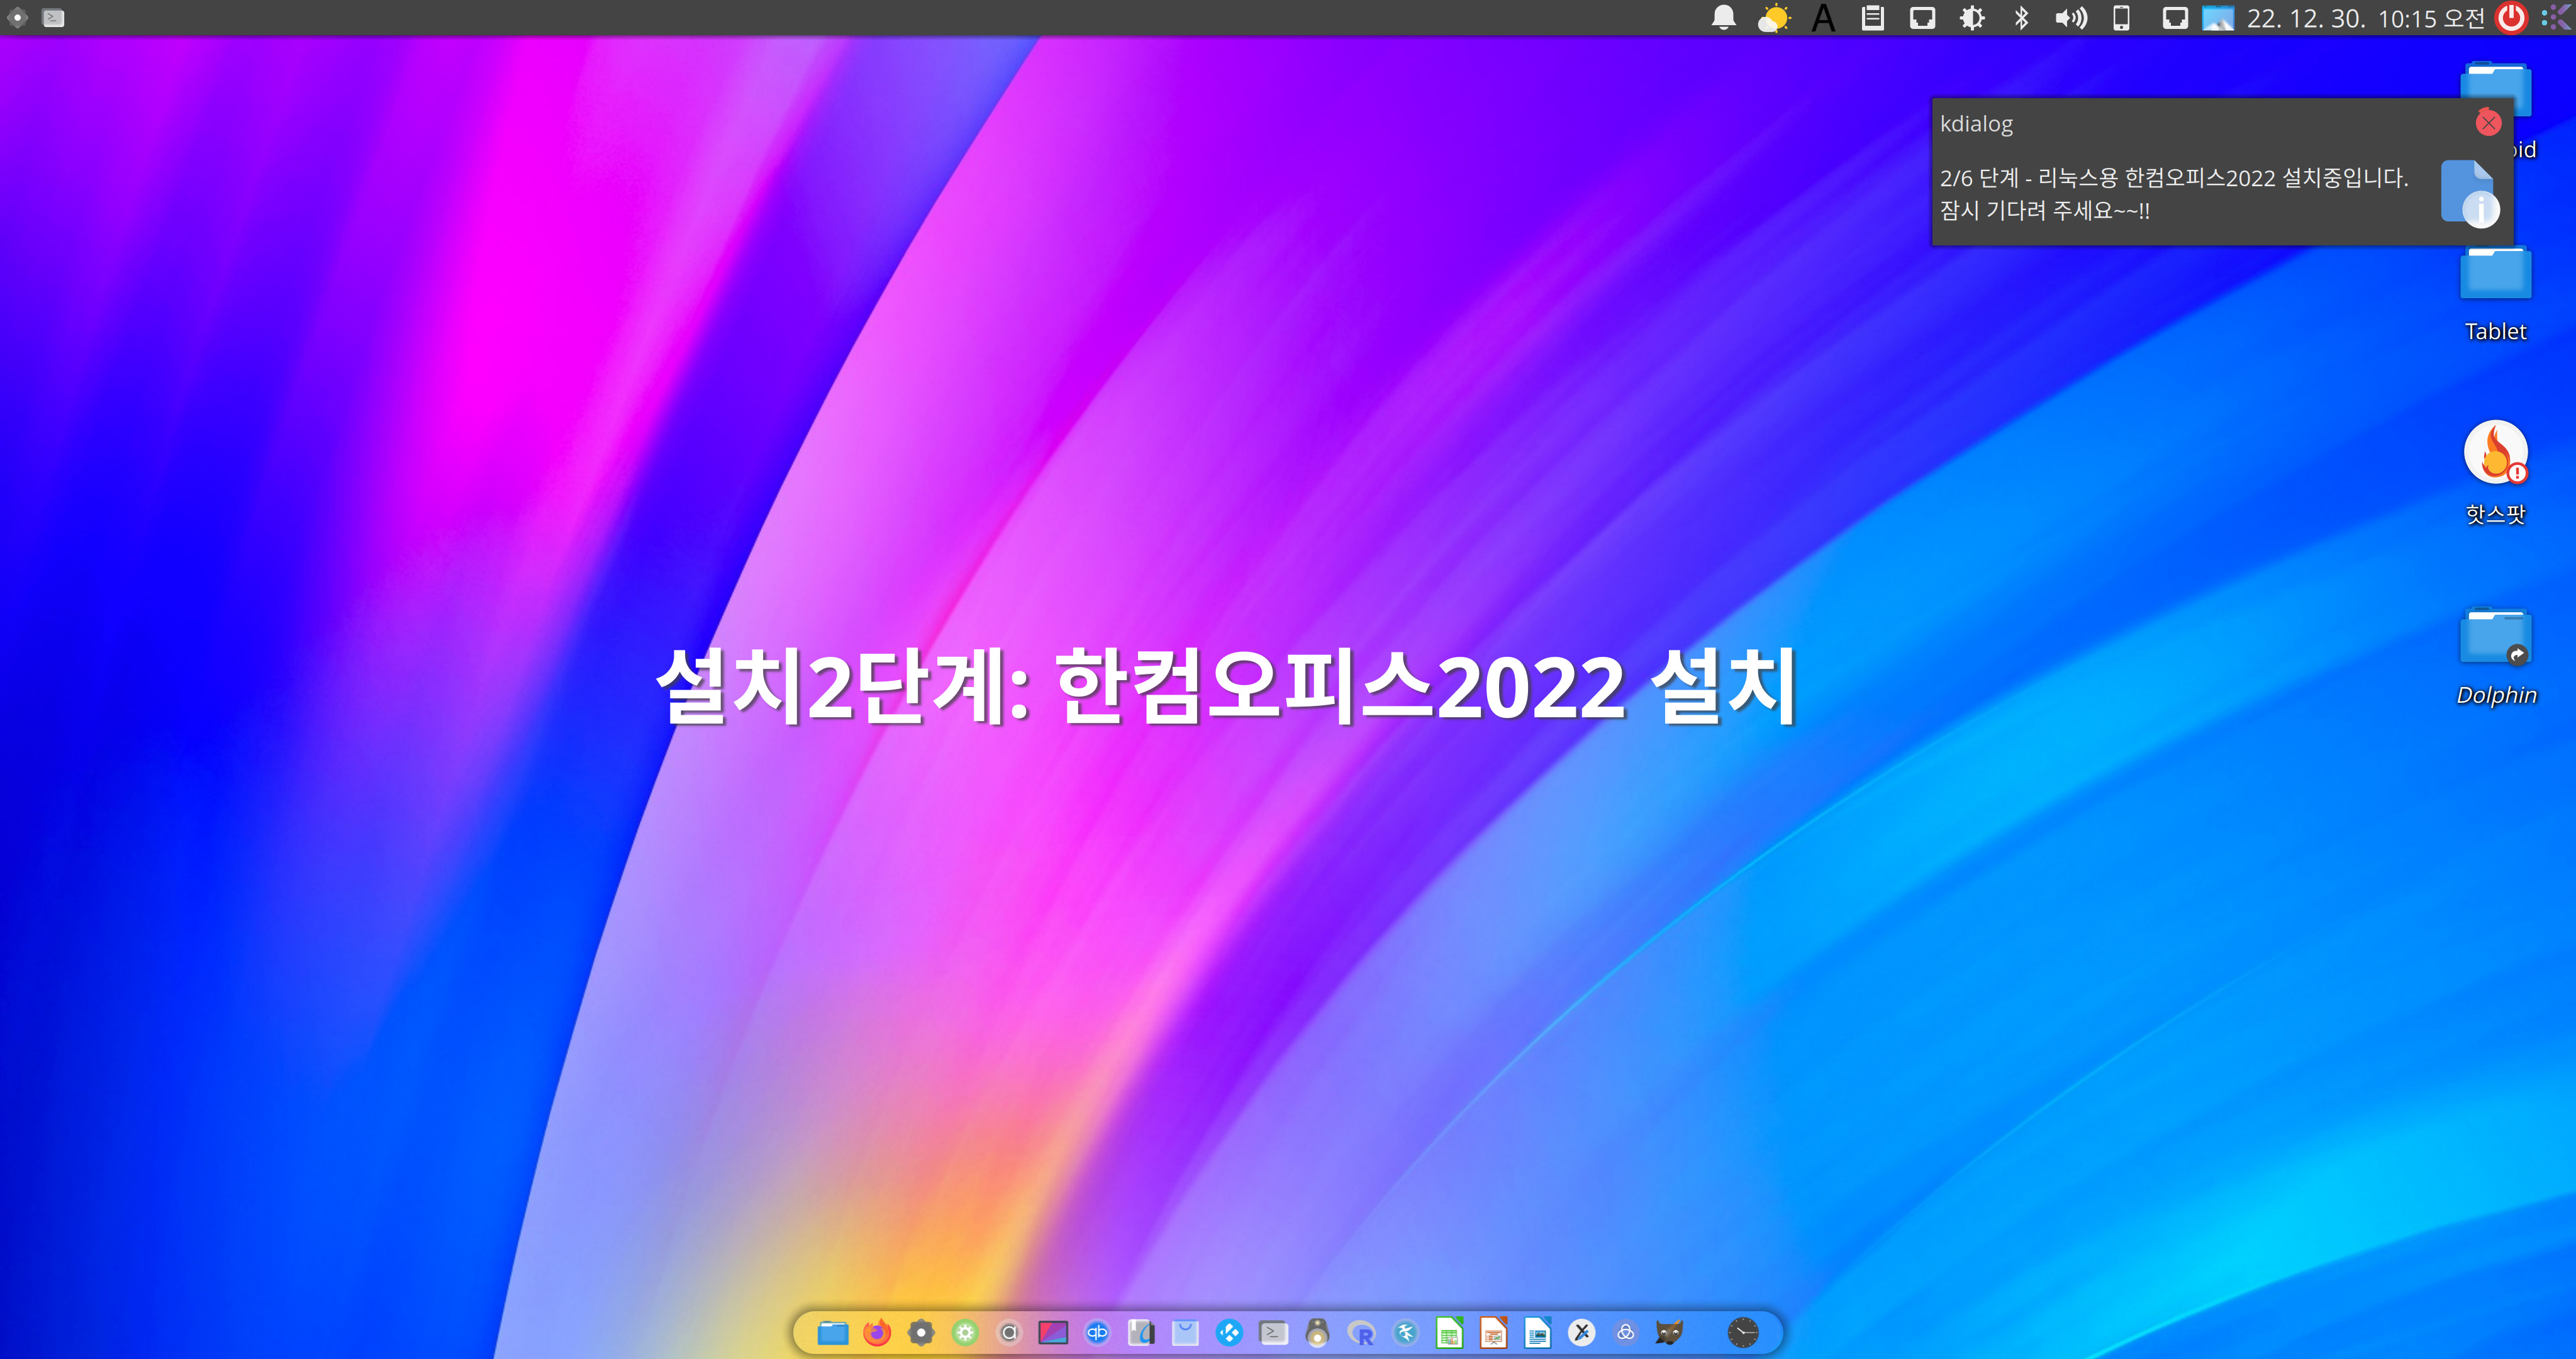Click the date and time 10:15 clock
Image resolution: width=2576 pixels, height=1359 pixels.
[2366, 18]
